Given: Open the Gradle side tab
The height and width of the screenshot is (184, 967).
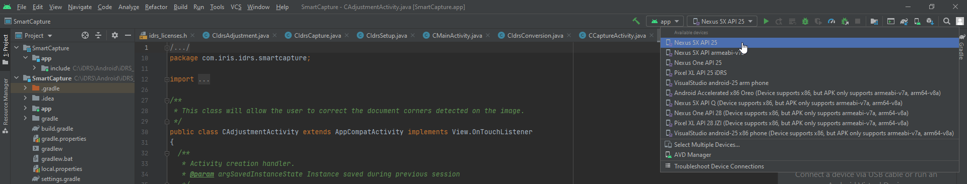Looking at the screenshot, I should click(x=961, y=47).
